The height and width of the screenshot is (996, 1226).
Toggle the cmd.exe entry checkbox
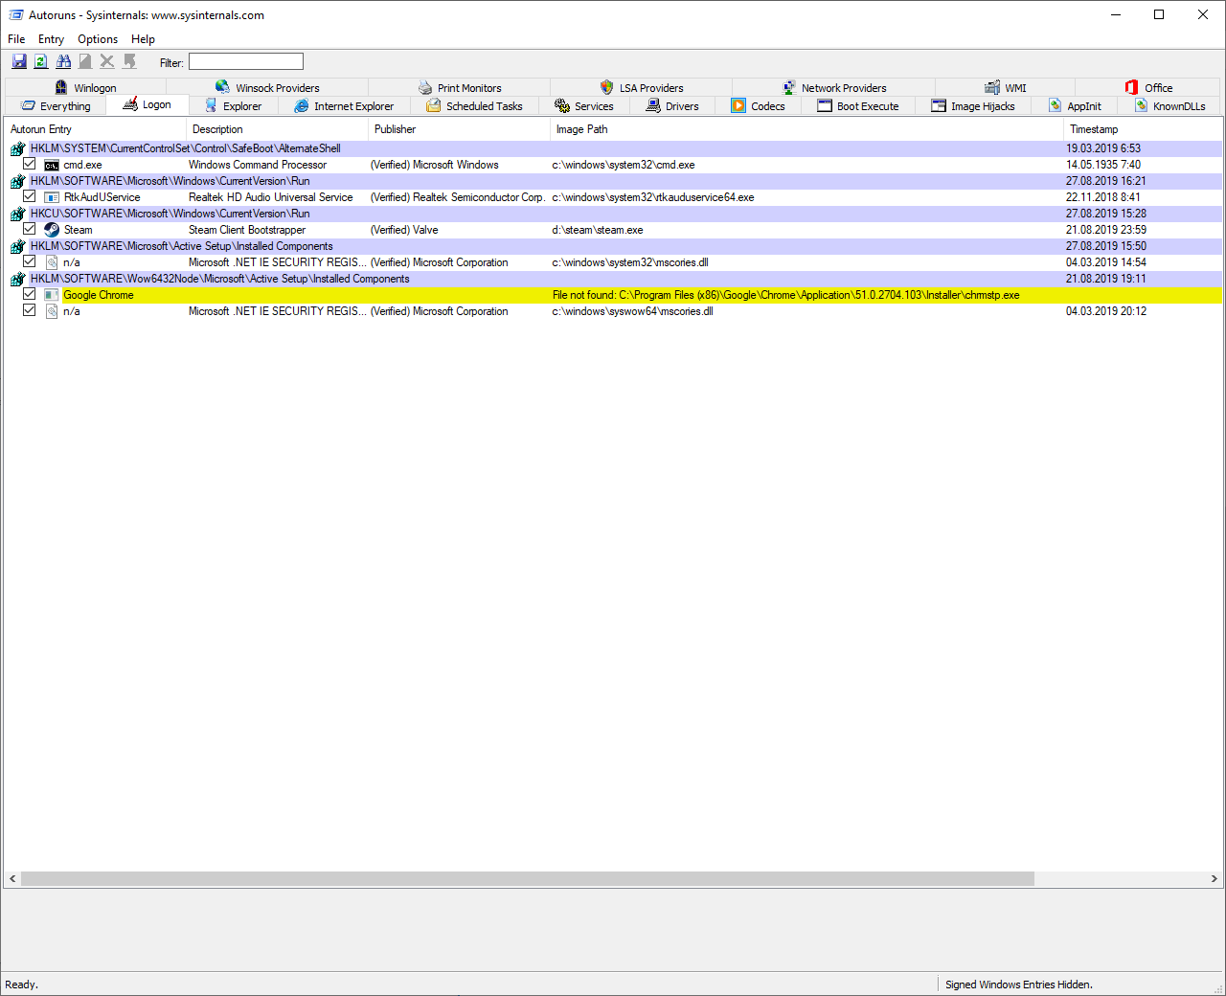point(30,164)
